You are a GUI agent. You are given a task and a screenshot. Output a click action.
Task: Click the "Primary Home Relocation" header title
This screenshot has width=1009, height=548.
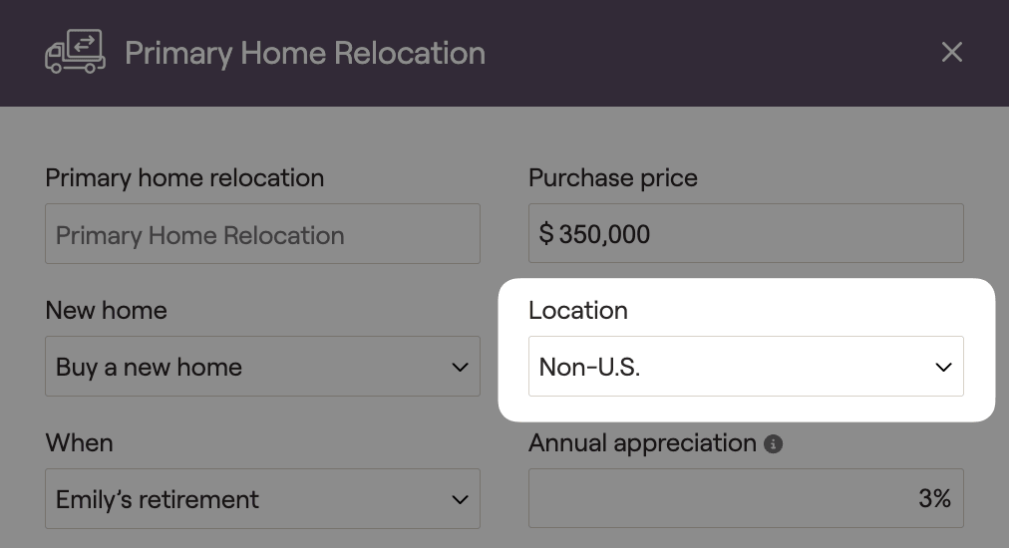pyautogui.click(x=305, y=53)
